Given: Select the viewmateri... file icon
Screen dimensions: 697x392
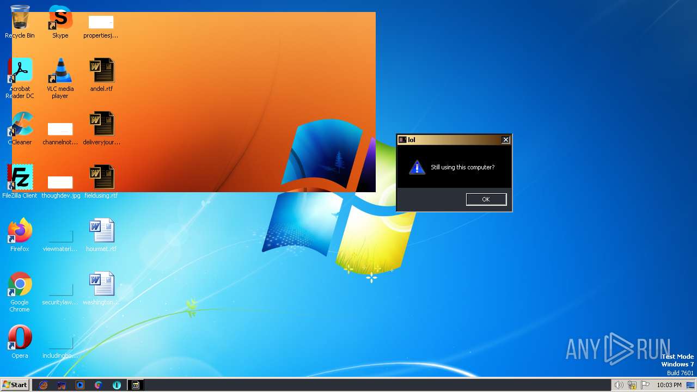Looking at the screenshot, I should pos(60,240).
